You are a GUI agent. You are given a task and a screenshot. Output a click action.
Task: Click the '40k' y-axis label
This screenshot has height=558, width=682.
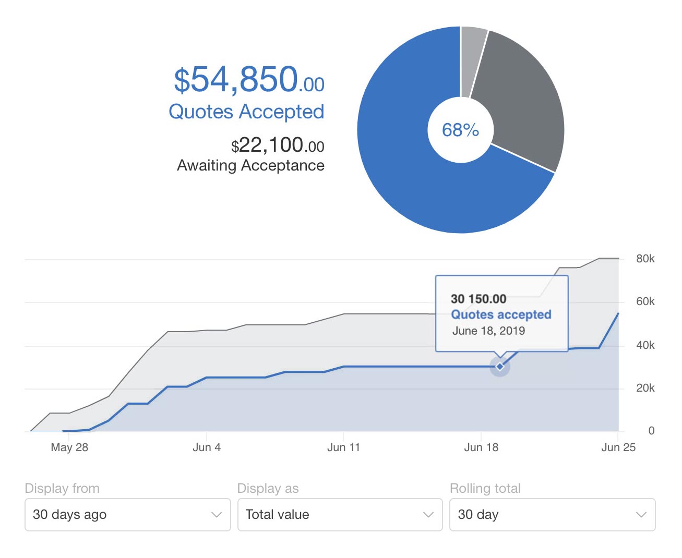point(645,345)
